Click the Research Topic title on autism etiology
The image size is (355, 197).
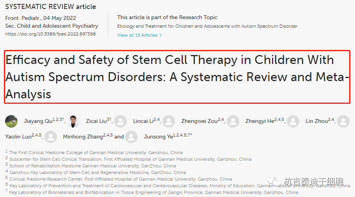[207, 26]
